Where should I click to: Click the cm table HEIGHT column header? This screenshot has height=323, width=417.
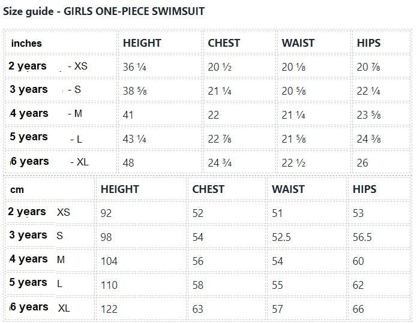click(x=119, y=189)
